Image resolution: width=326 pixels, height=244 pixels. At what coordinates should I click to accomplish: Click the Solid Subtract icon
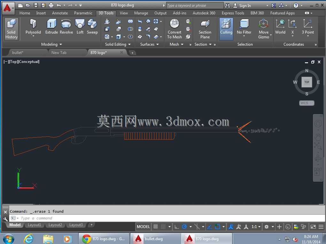coord(130,29)
